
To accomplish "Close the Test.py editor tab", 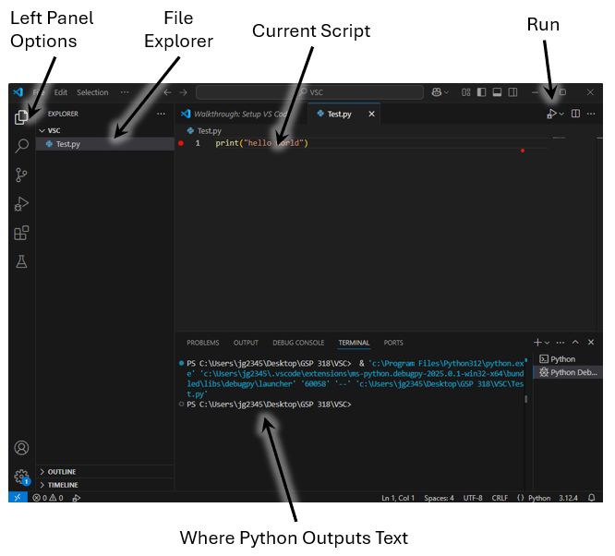I will tap(372, 114).
